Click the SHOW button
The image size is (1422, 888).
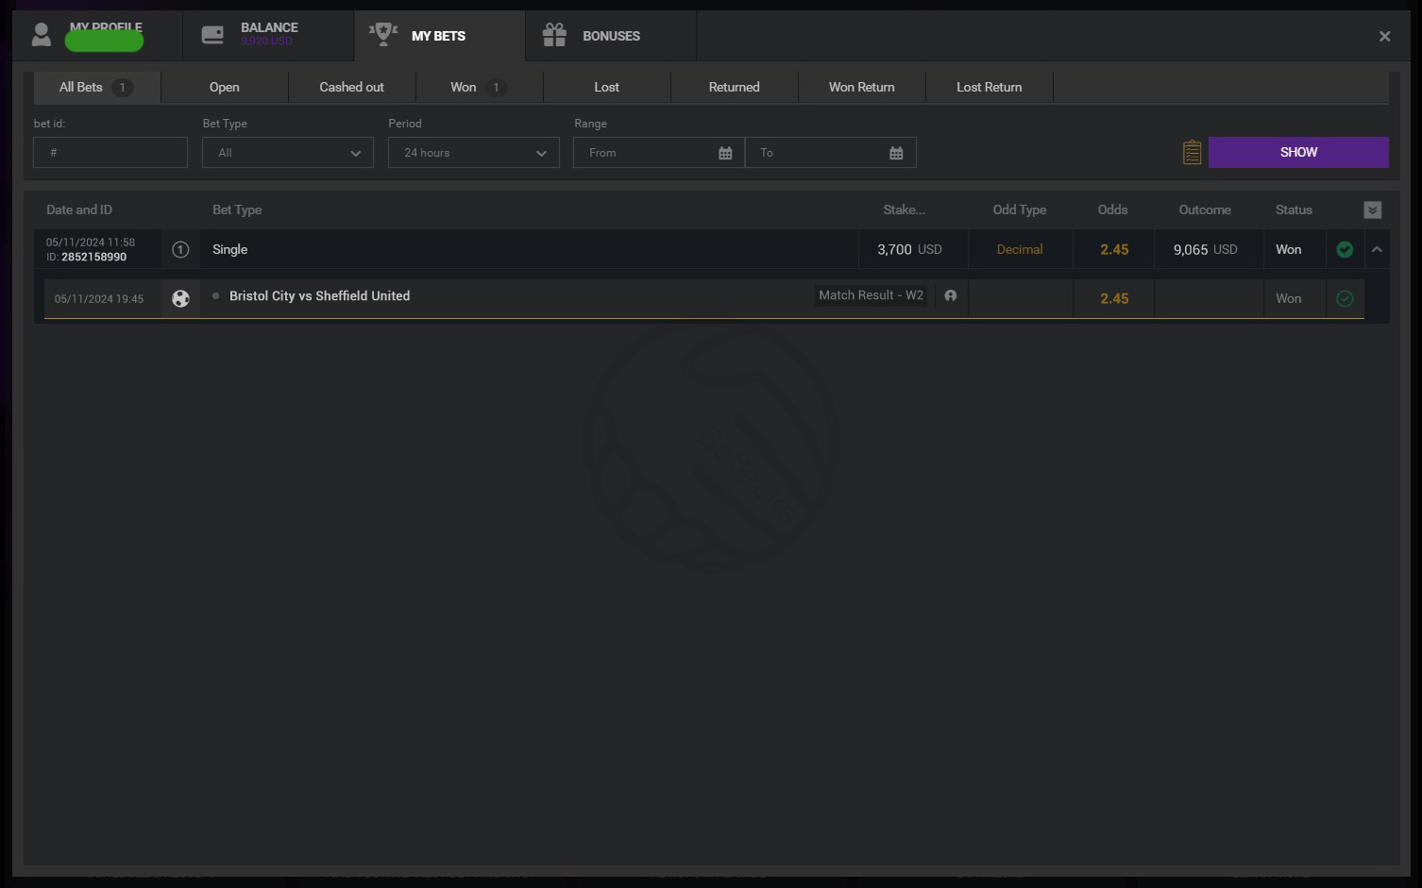click(1298, 152)
